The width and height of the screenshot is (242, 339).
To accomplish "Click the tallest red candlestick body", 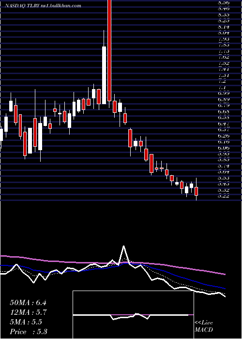I will click(109, 50).
